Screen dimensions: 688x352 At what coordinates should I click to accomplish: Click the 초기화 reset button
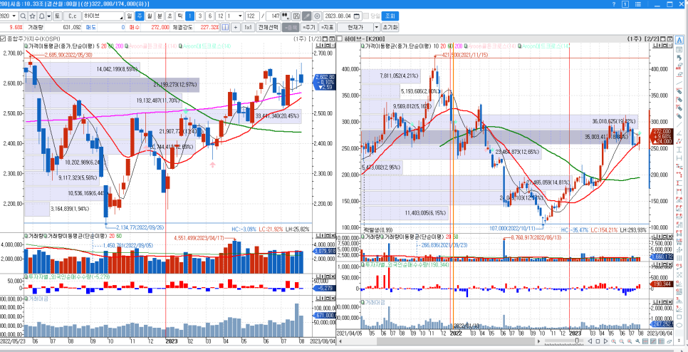point(390,27)
